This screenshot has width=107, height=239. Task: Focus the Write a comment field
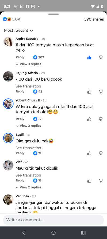pyautogui.click(x=53, y=220)
